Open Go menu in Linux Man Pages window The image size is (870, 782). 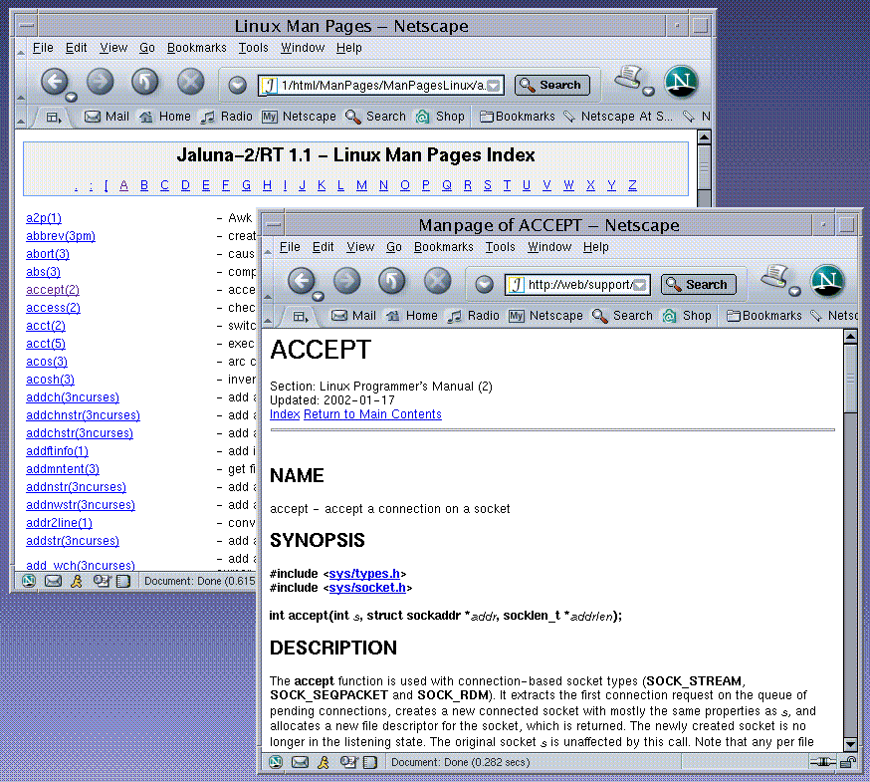coord(147,48)
